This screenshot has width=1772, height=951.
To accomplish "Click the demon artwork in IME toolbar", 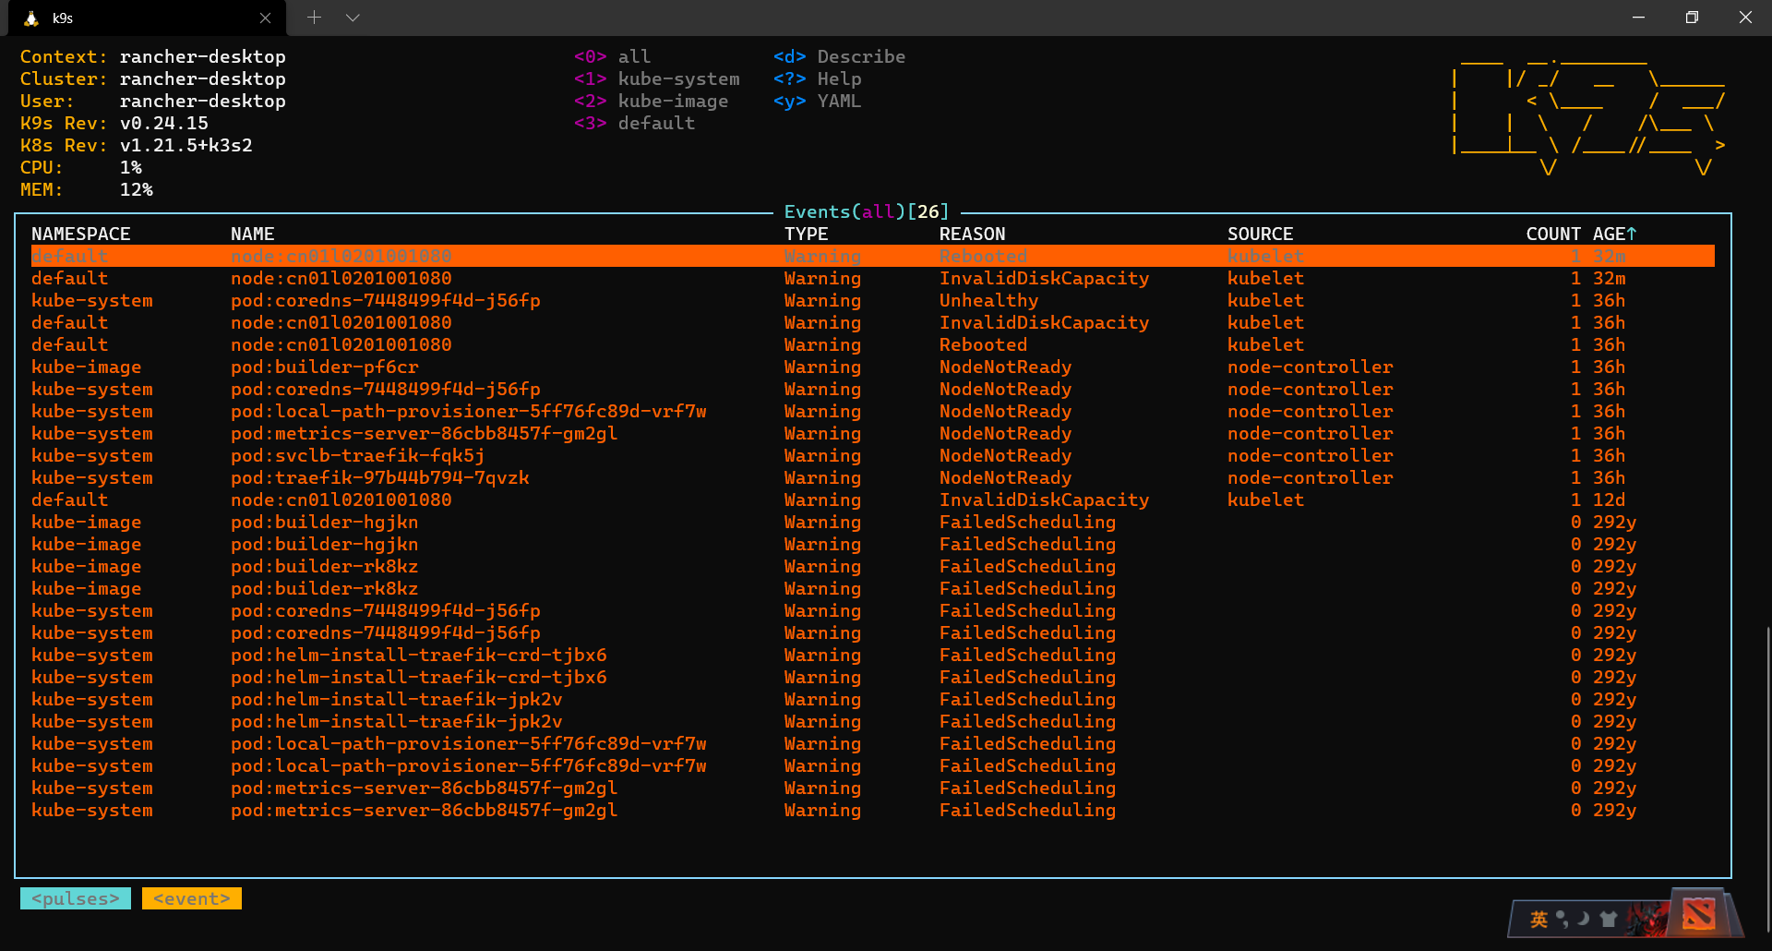I will coord(1648,918).
